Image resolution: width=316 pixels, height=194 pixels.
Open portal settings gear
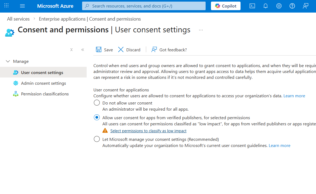[x=279, y=6]
